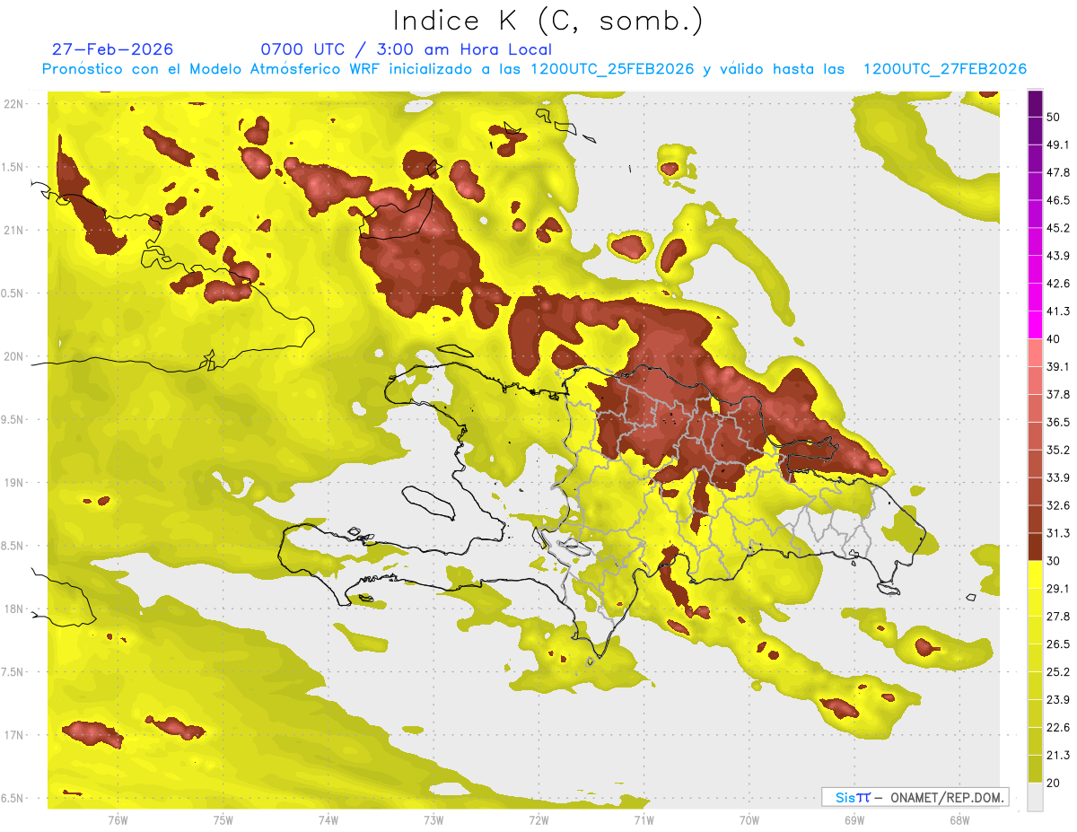The width and height of the screenshot is (1077, 832).
Task: Click the "19N" latitude label
Action: point(13,483)
